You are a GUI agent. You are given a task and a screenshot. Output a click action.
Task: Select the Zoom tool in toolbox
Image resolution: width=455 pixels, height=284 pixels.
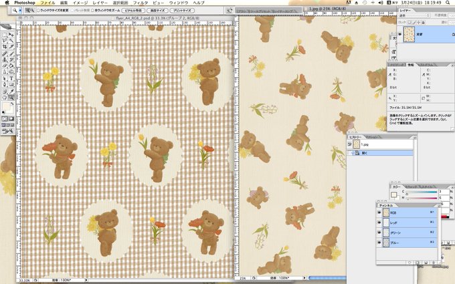11,97
